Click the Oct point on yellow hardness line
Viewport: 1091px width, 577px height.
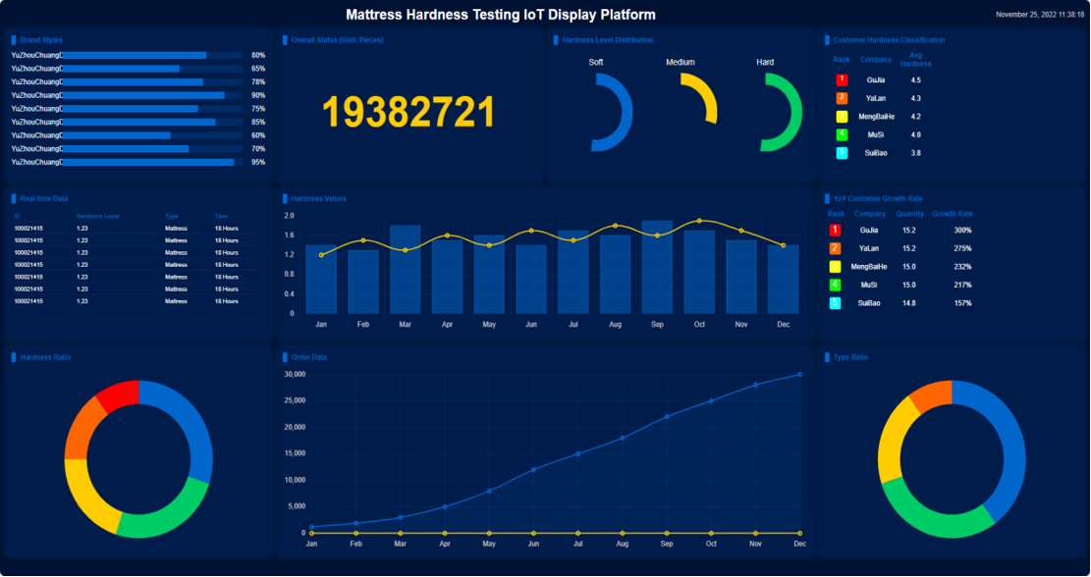[699, 221]
